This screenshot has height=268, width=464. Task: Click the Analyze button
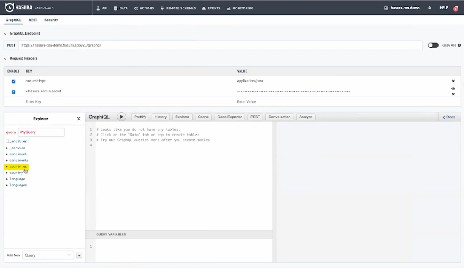click(306, 117)
